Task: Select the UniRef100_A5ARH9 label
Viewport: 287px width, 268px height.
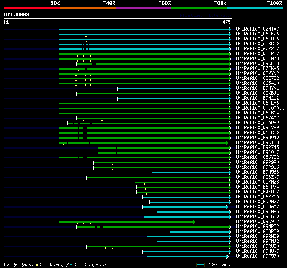Action: click(x=257, y=123)
